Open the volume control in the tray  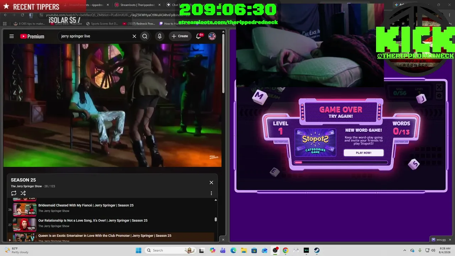click(433, 250)
